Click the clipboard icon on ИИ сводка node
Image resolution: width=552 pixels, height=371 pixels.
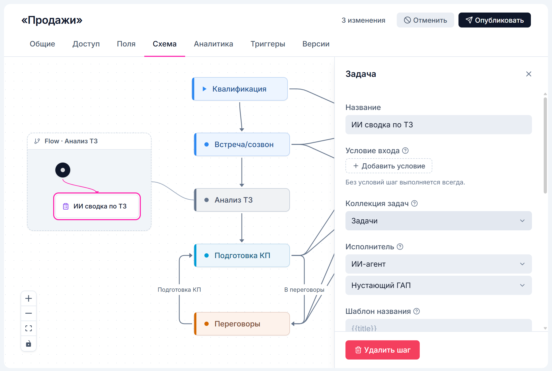click(x=66, y=206)
